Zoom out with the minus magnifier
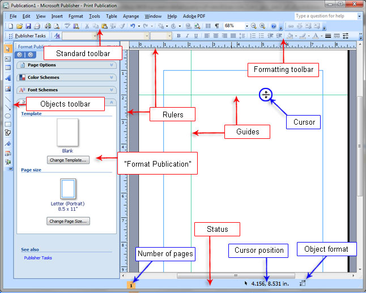This screenshot has width=366, height=293. pos(253,26)
